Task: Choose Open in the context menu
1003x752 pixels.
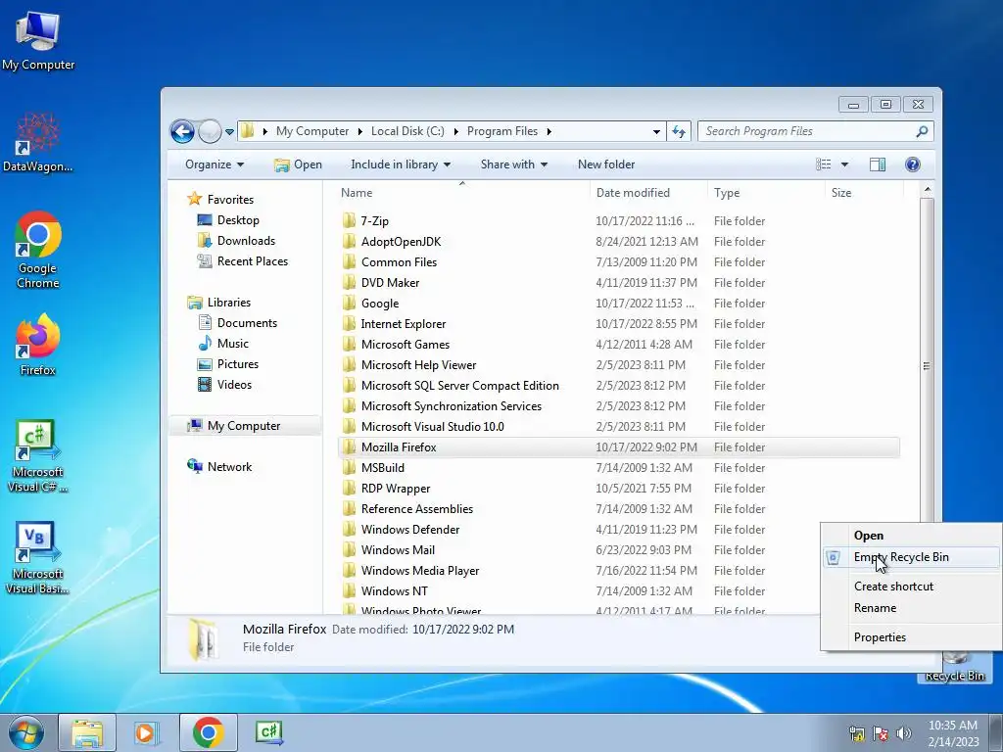Action: (911, 536)
